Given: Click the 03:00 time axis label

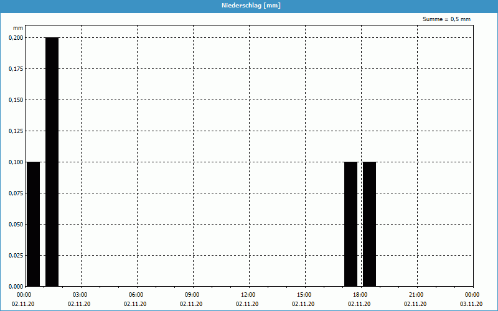Looking at the screenshot, I should click(80, 295).
